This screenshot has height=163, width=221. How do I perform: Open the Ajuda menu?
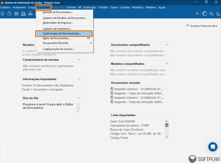coord(162,8)
